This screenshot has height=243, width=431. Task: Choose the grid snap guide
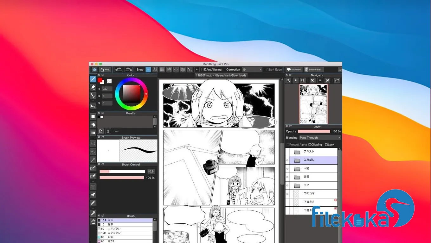click(162, 70)
